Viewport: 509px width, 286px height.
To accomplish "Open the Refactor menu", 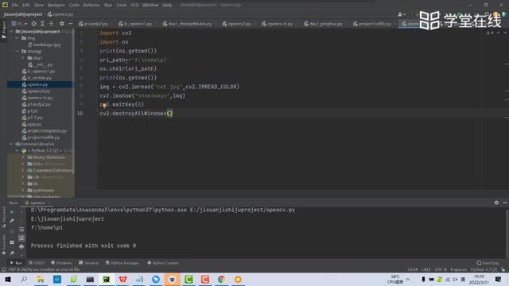I will click(x=91, y=6).
